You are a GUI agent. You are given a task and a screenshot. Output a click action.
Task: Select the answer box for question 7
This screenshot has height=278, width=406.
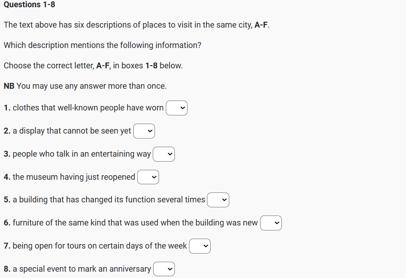(x=200, y=246)
